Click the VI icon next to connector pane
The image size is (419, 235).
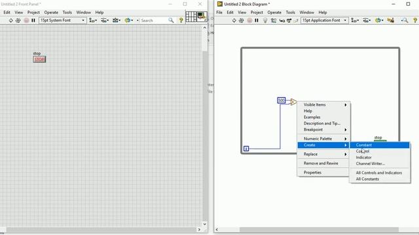(202, 16)
